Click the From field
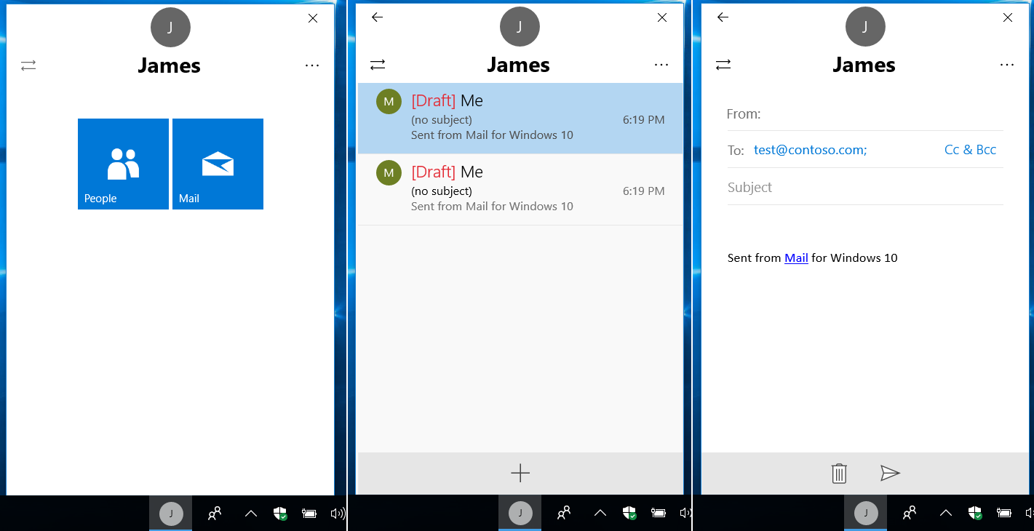This screenshot has height=531, width=1034. (x=865, y=114)
